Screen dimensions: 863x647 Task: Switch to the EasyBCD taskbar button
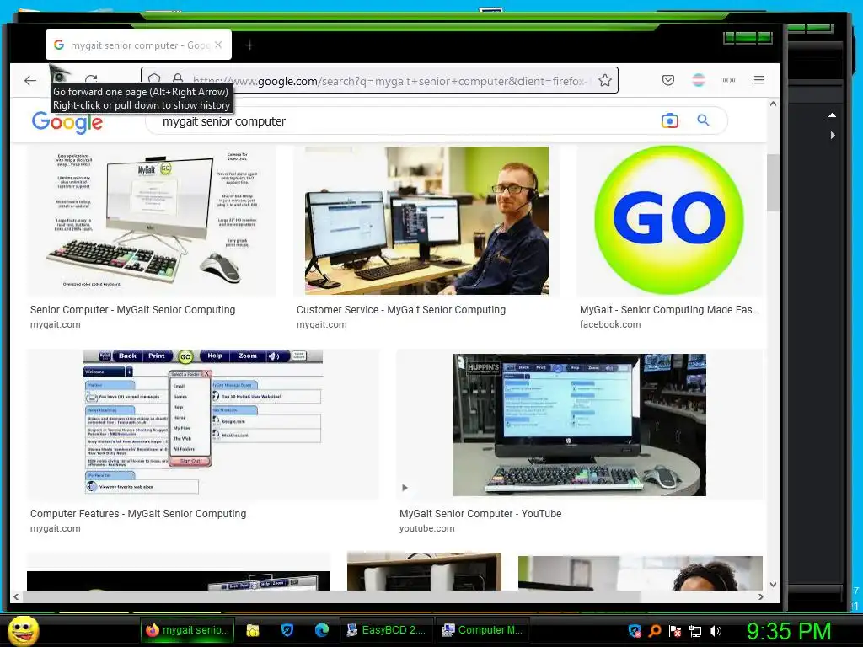[x=386, y=630]
